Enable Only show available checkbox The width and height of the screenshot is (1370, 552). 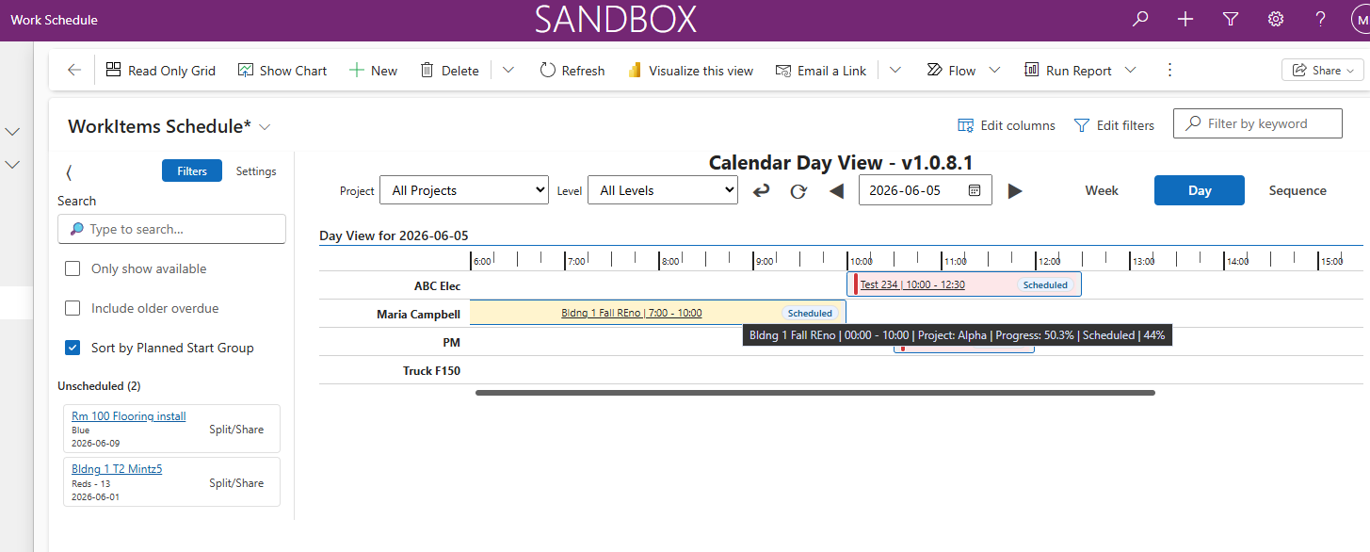(73, 268)
